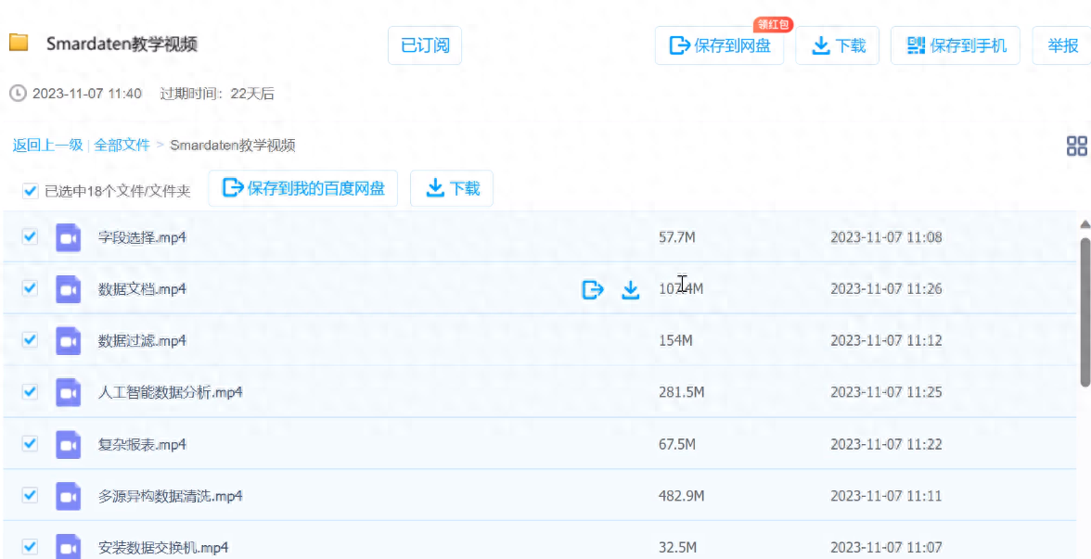This screenshot has width=1091, height=559.
Task: Deselect the 字段选择.mp4 checkbox
Action: point(30,236)
